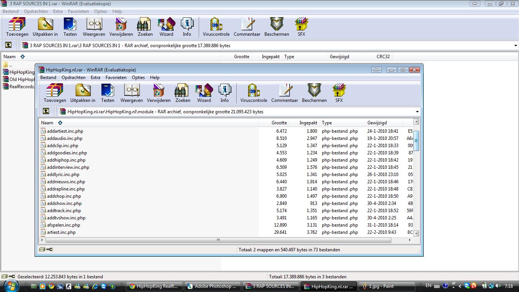The image size is (519, 292).
Task: Click vertical scrollbar down arrow in file list
Action: pos(416,233)
